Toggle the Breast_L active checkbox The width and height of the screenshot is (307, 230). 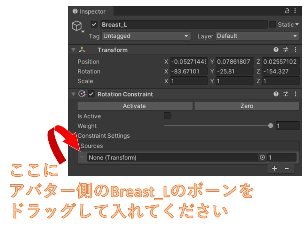tap(94, 25)
